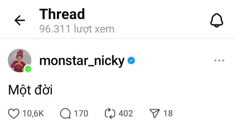Tap the green online status dot
The image size is (235, 127).
(x=28, y=69)
